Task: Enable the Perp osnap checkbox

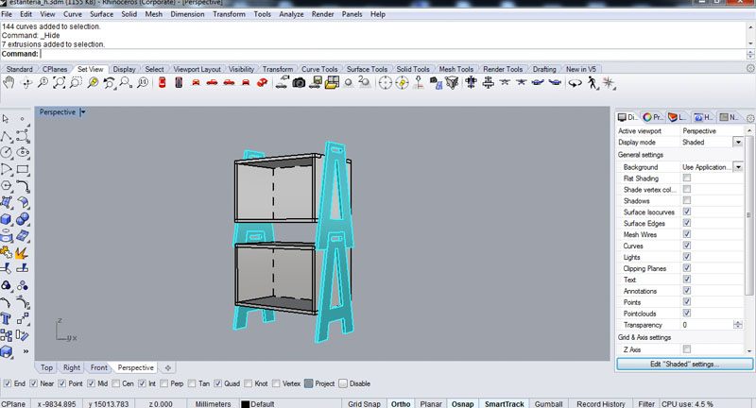Action: 163,383
